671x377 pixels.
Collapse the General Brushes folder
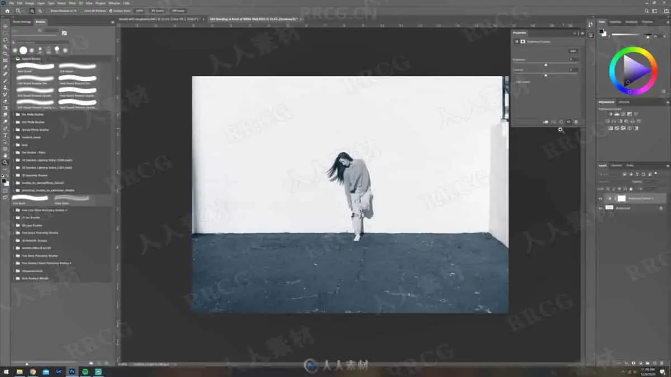click(x=13, y=59)
